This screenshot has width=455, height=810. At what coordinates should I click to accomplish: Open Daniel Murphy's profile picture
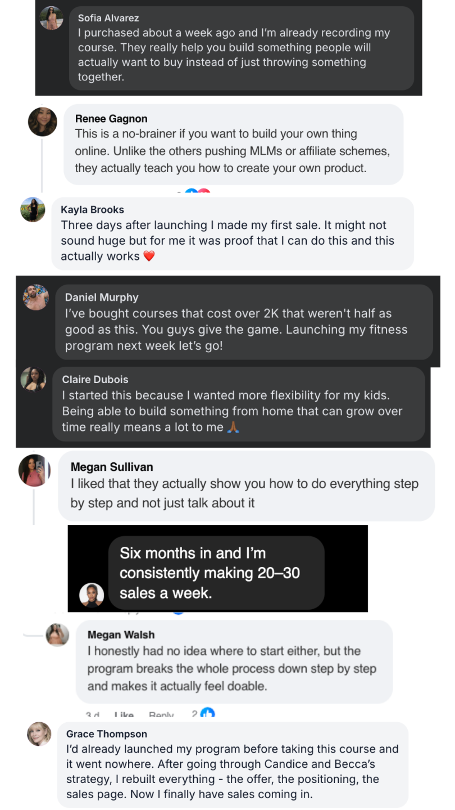[x=36, y=297]
